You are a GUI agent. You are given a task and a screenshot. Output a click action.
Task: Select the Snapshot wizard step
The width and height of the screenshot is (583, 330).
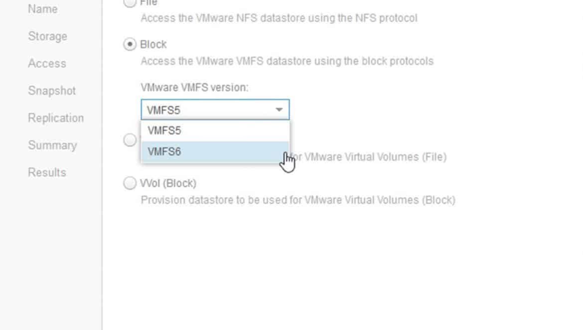(52, 91)
